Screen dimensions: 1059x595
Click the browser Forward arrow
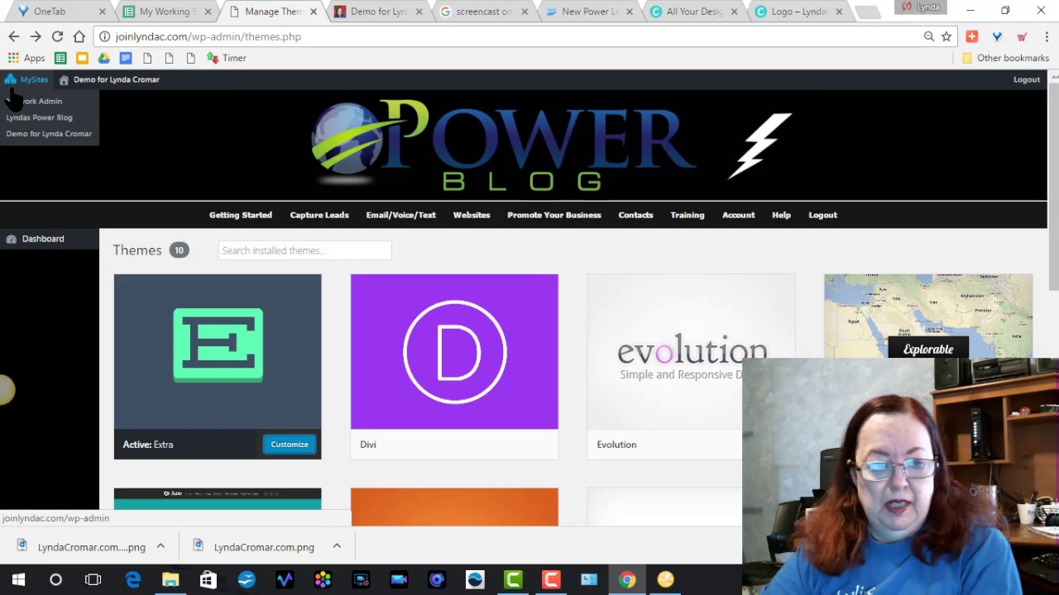[x=36, y=36]
